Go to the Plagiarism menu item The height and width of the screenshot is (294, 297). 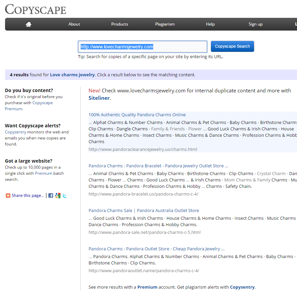click(165, 24)
